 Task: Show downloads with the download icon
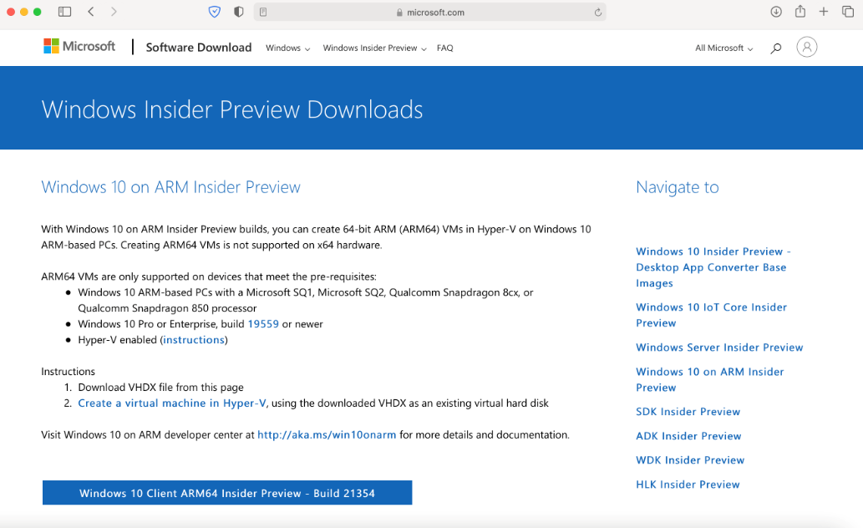coord(776,12)
